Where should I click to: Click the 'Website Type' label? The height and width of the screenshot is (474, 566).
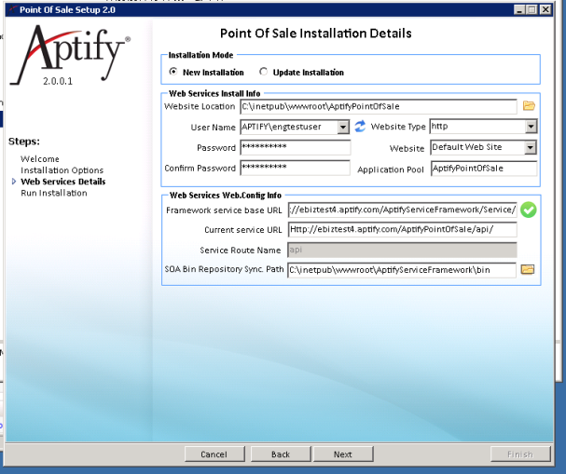click(x=398, y=127)
